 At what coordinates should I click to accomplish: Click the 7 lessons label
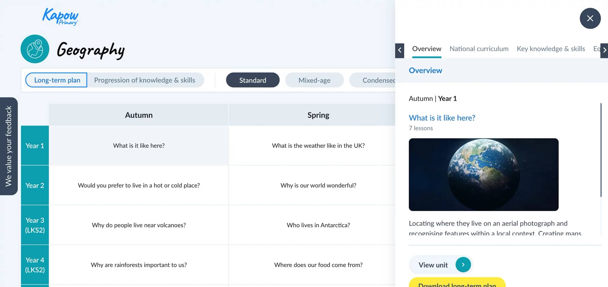tap(421, 128)
